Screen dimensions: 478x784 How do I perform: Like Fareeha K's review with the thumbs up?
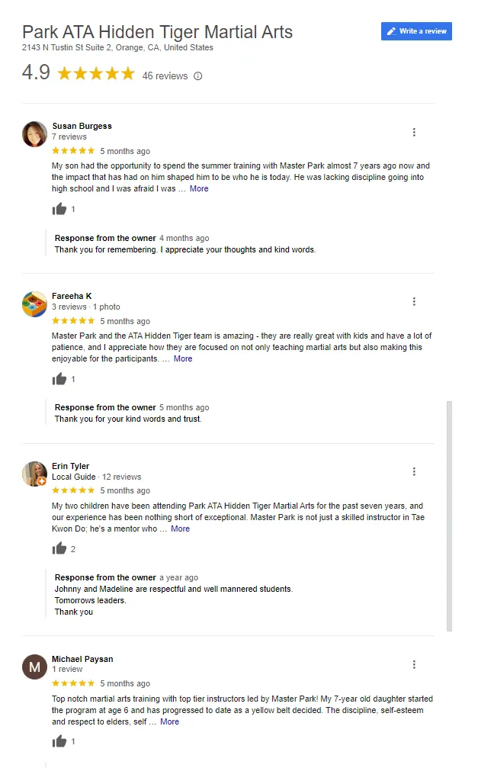tap(59, 378)
